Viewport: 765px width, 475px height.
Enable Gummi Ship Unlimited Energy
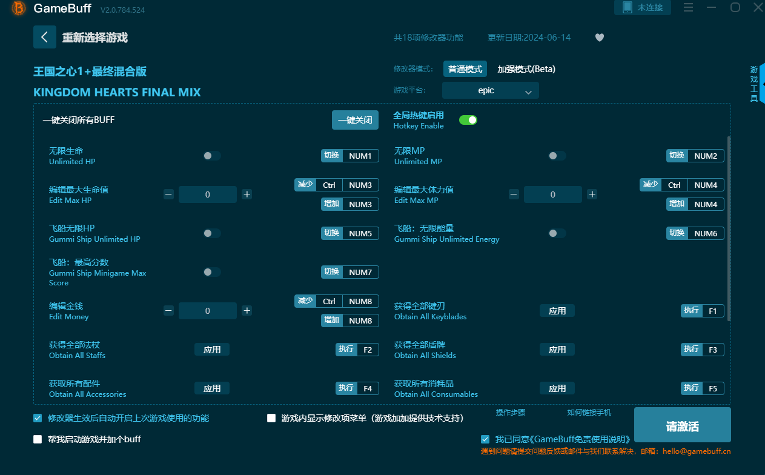(x=557, y=233)
